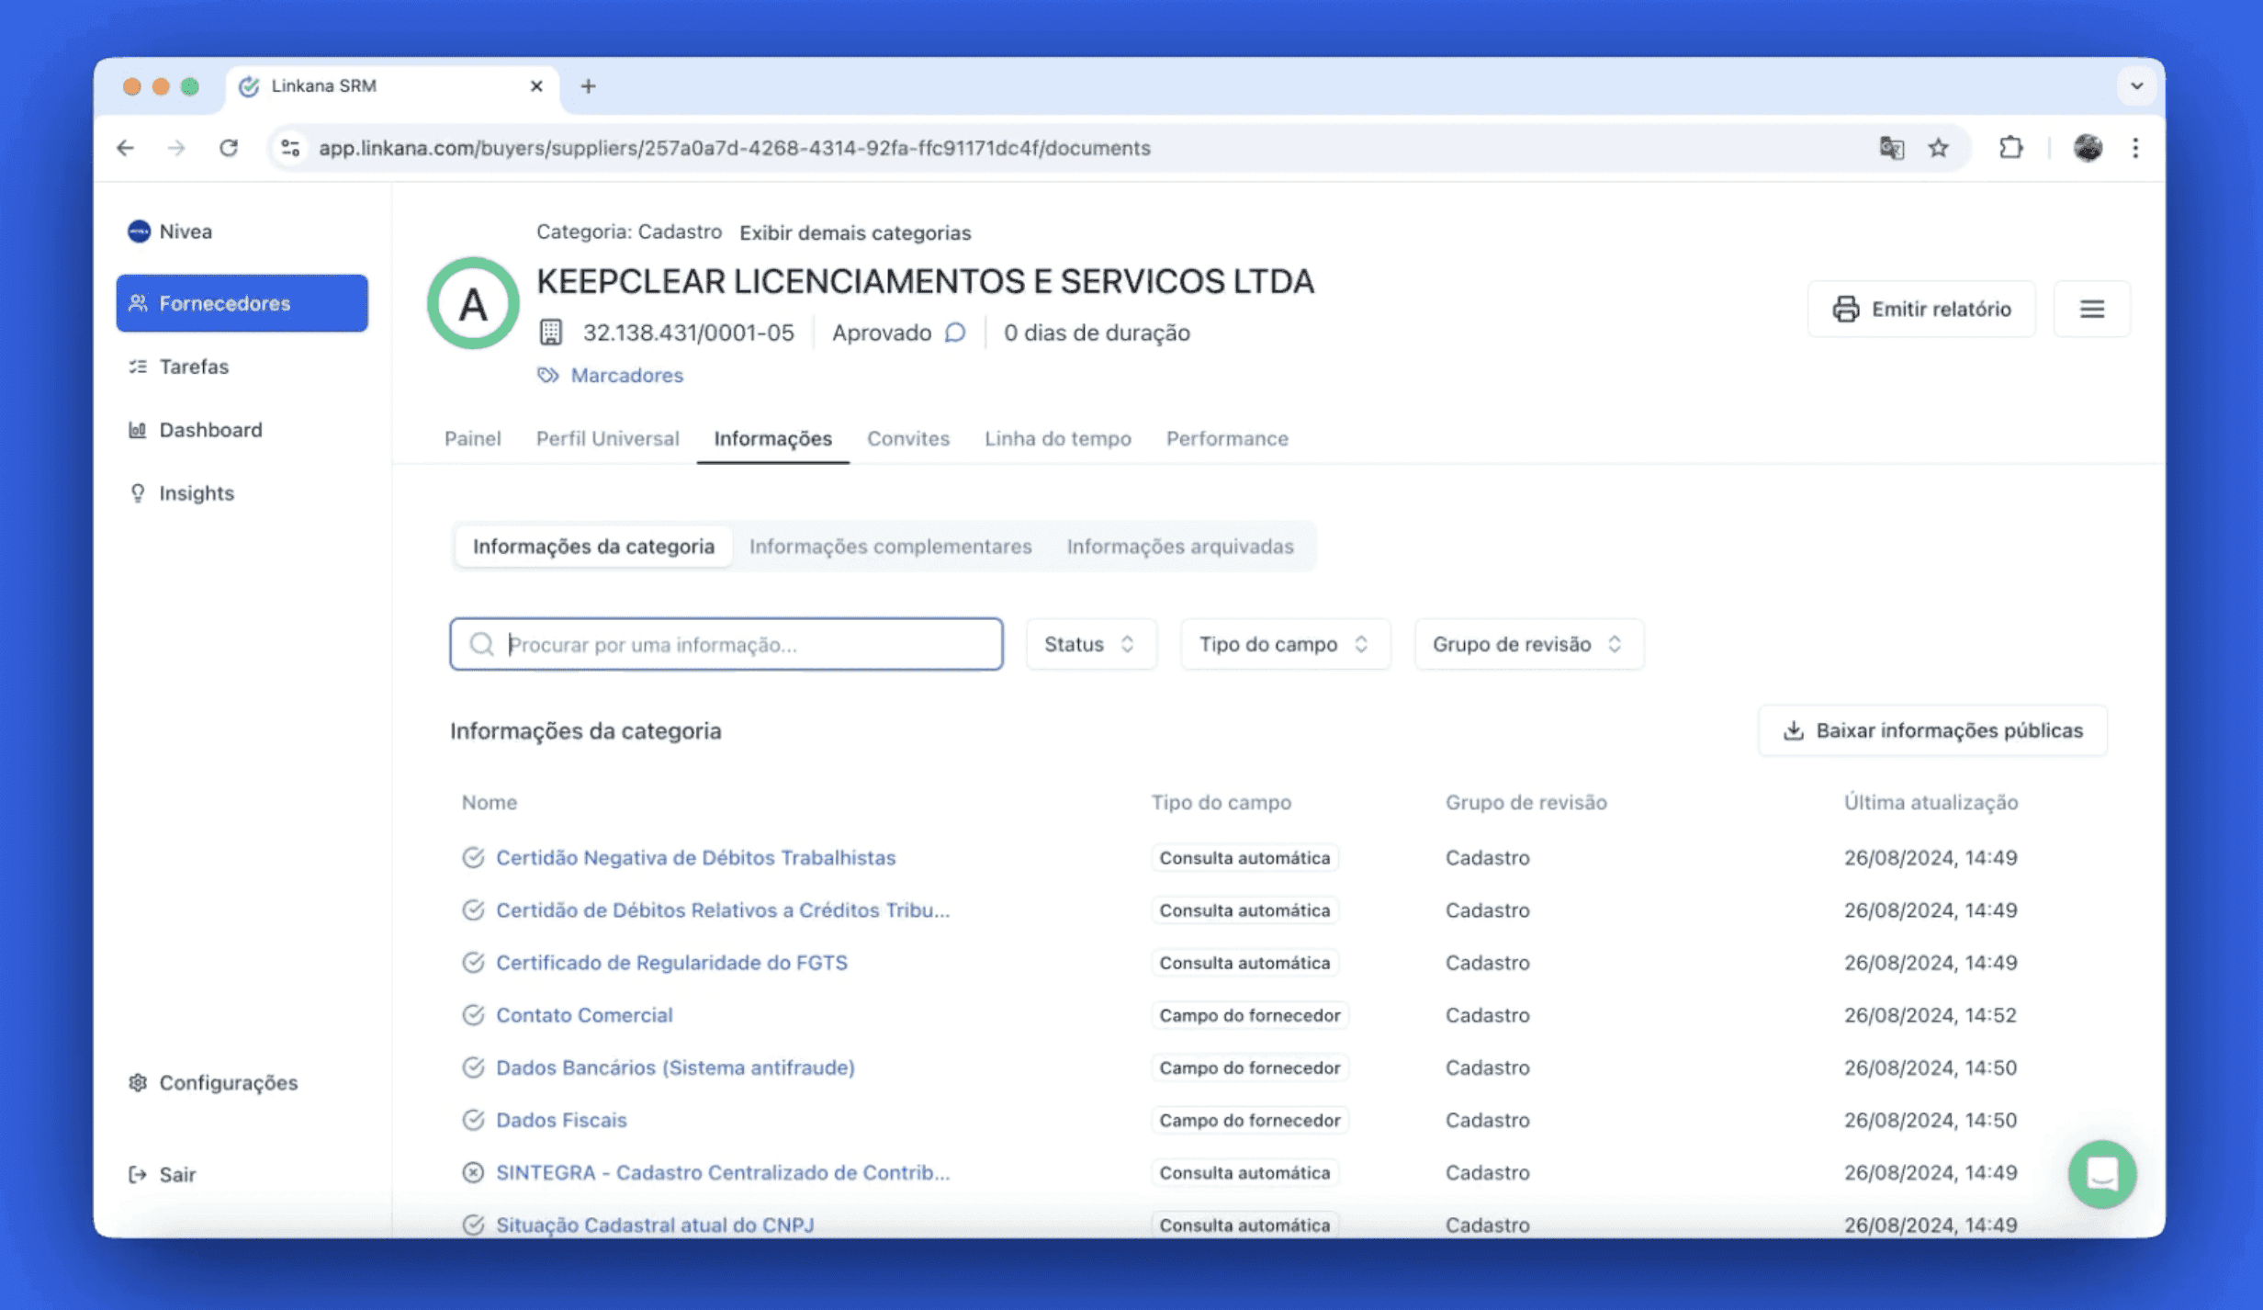This screenshot has height=1310, width=2263.
Task: Open the comment bubble next to Aprovado
Action: 955,333
